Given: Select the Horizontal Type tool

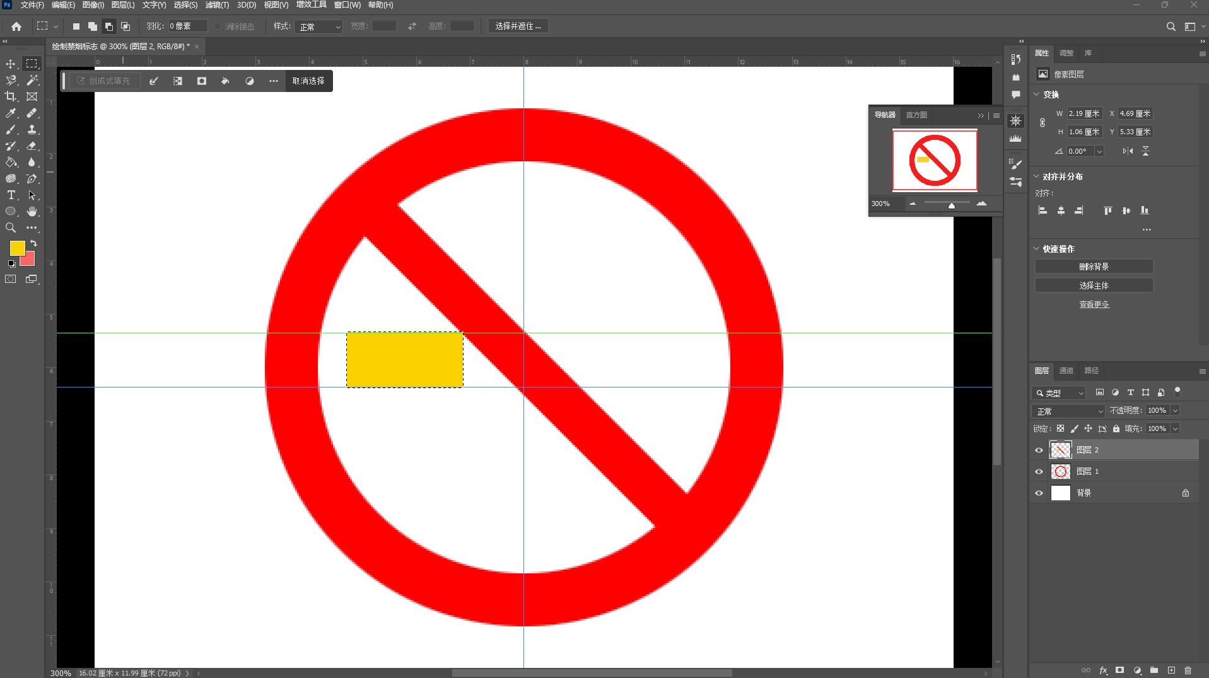Looking at the screenshot, I should (x=11, y=195).
